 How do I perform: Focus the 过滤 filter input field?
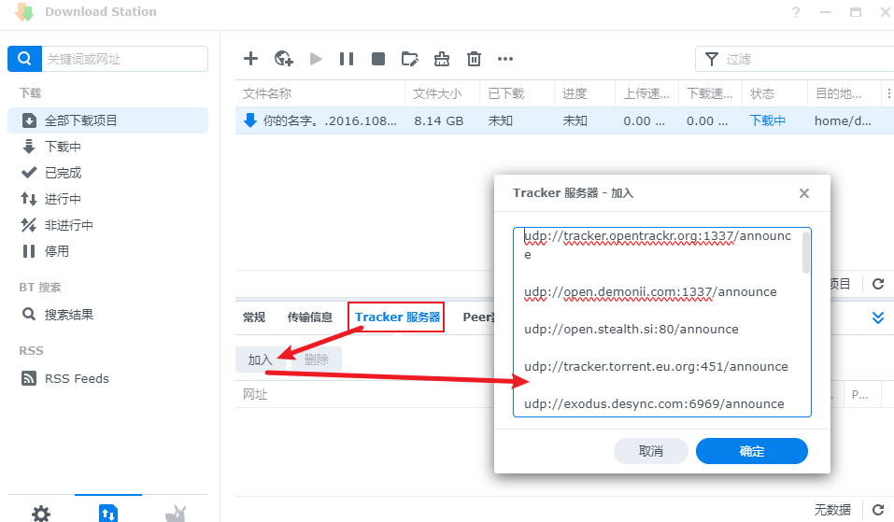(807, 59)
